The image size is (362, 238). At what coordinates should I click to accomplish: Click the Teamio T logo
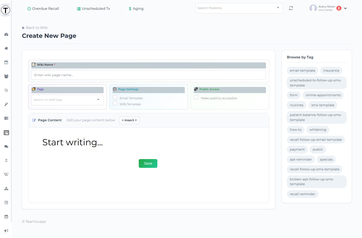6,10
